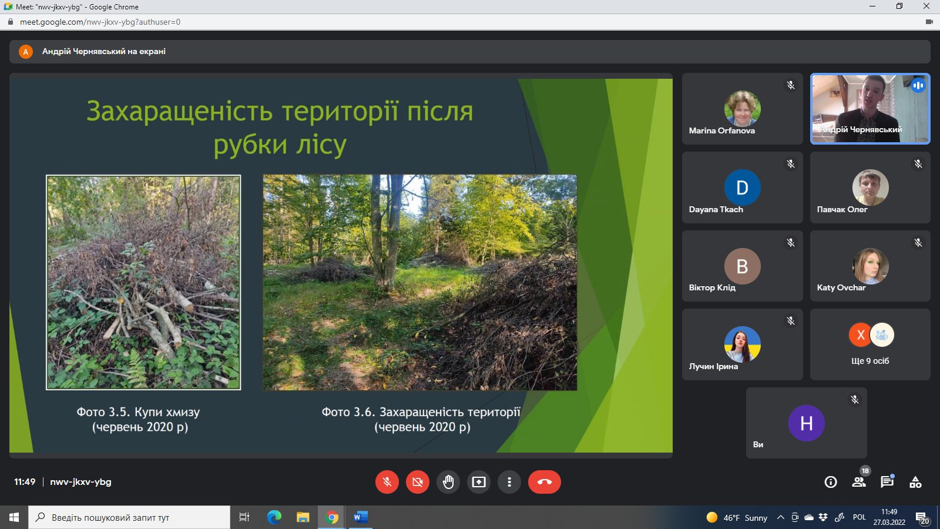Click Marina Orfanova participant tile
This screenshot has width=940, height=529.
pyautogui.click(x=742, y=109)
